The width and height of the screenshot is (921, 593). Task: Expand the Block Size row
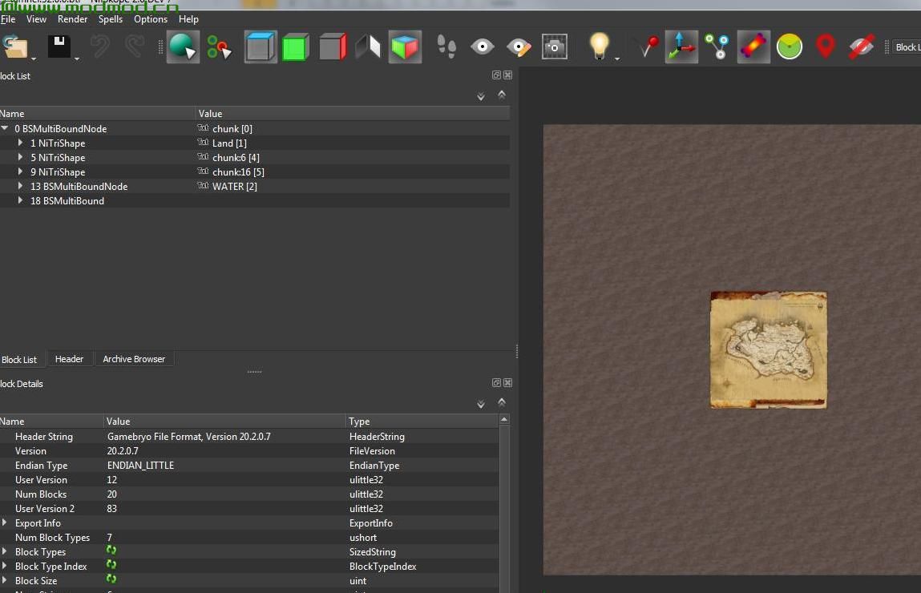click(x=5, y=580)
